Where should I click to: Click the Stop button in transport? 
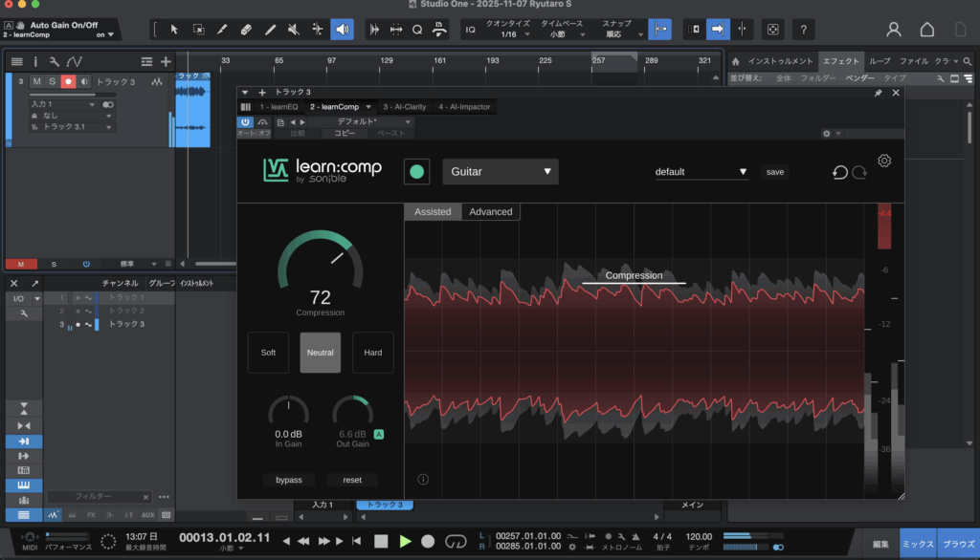[381, 541]
